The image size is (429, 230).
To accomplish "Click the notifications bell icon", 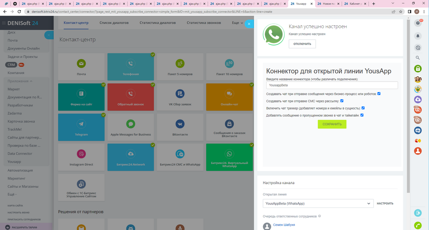I will [418, 36].
